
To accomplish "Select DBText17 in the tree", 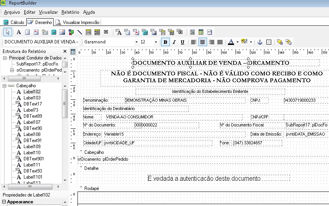I will click(x=33, y=104).
